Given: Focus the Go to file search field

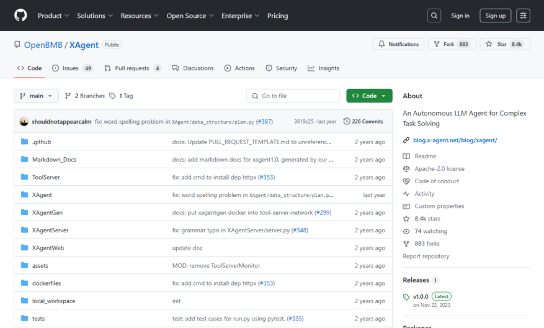Looking at the screenshot, I should coord(293,96).
